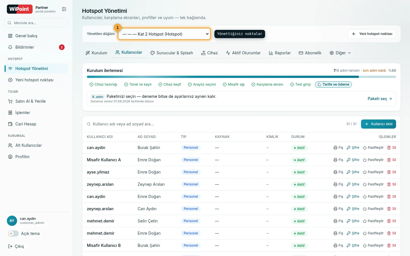Click the Çıkış logout icon
410x256 pixels.
10,246
